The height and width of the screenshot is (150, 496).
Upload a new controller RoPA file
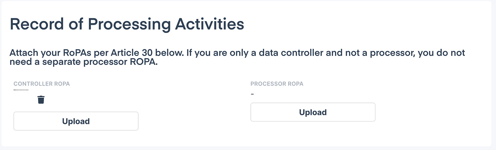(x=76, y=121)
